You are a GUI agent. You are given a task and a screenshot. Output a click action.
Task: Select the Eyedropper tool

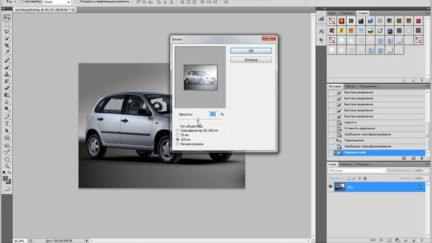click(7, 53)
